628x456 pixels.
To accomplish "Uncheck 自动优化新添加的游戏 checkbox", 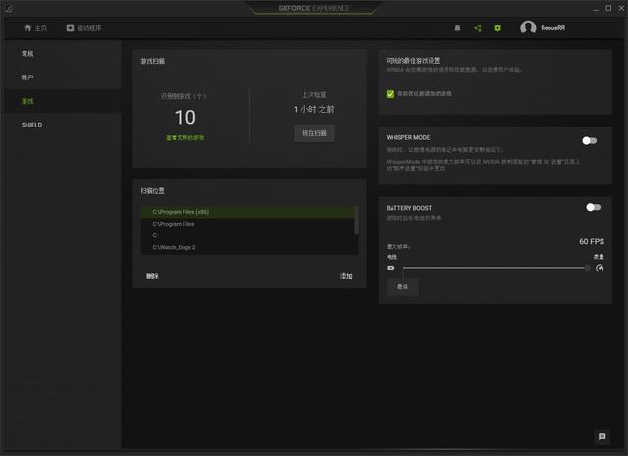I will click(x=391, y=94).
